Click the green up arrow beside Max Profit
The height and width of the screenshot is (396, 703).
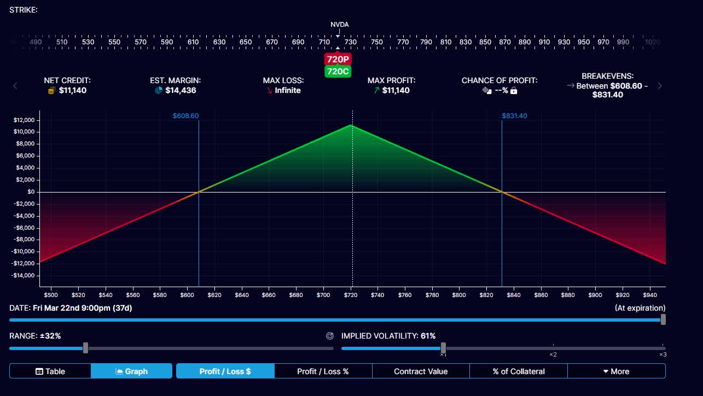[376, 90]
